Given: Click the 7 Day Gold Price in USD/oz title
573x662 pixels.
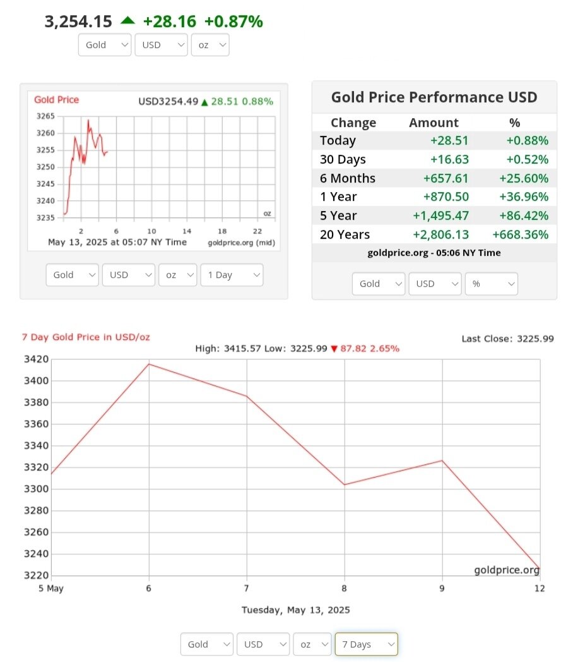Looking at the screenshot, I should pyautogui.click(x=86, y=337).
